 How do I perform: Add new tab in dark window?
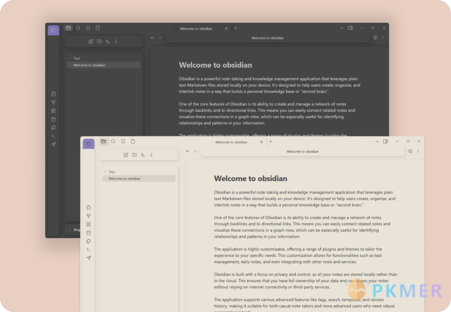tap(235, 28)
